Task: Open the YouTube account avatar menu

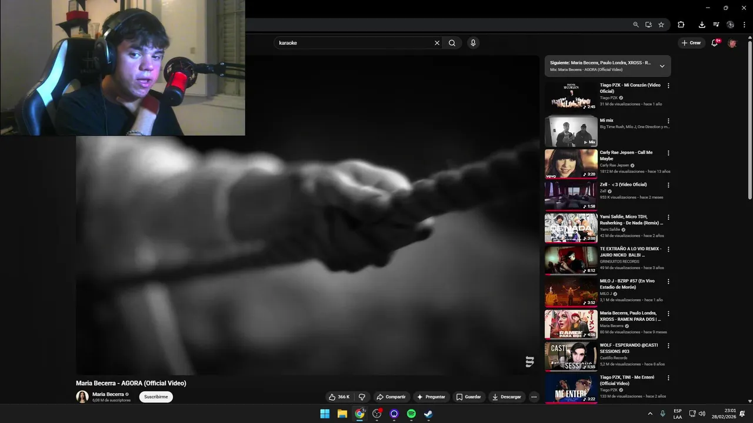Action: point(732,43)
